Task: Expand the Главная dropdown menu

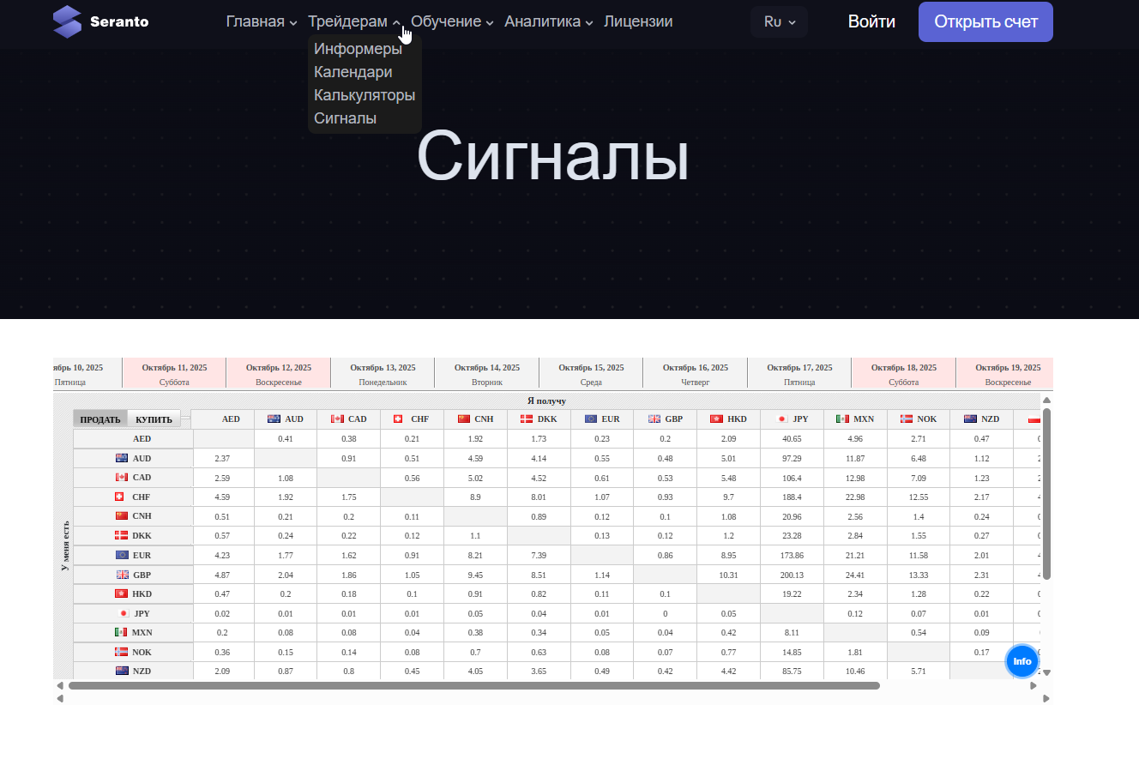Action: point(262,21)
